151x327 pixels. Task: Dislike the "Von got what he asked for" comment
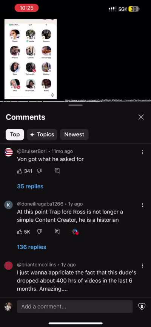point(40,171)
